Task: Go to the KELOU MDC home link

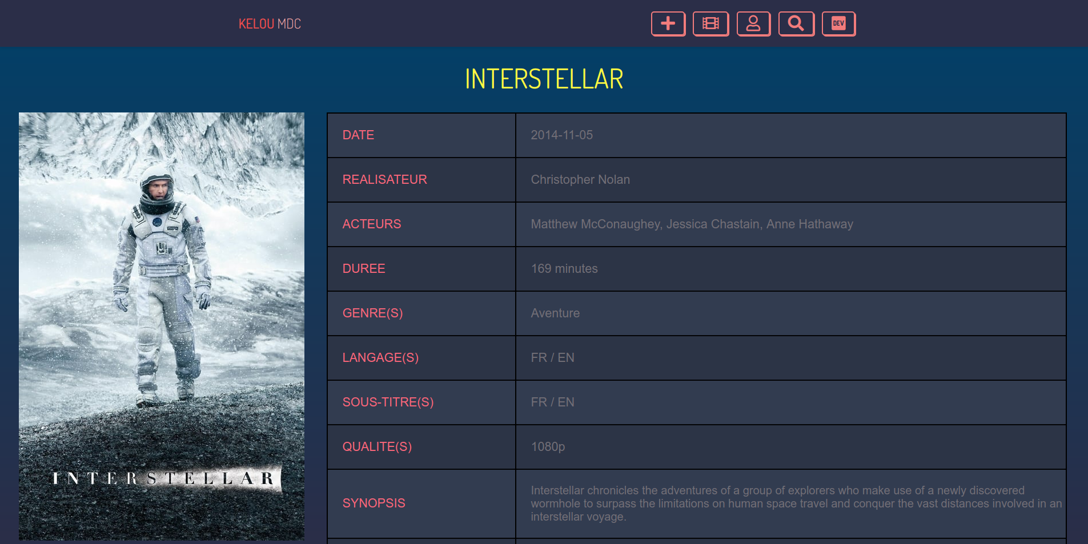Action: coord(270,24)
